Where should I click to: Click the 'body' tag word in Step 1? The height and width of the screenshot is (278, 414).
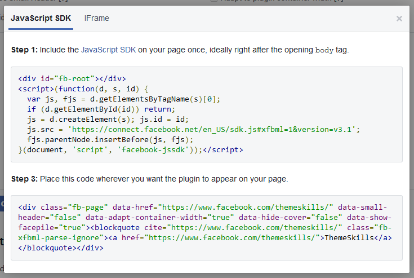[x=324, y=50]
